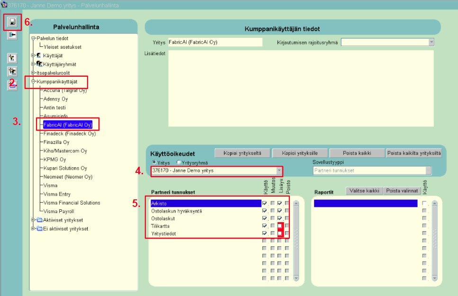Select Kiho/Mastercom Oy in the tree

[65, 151]
